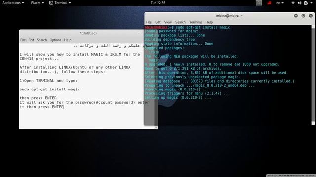The width and height of the screenshot is (316, 177).
Task: Open the Terminal app menu in top bar
Action: click(60, 3)
